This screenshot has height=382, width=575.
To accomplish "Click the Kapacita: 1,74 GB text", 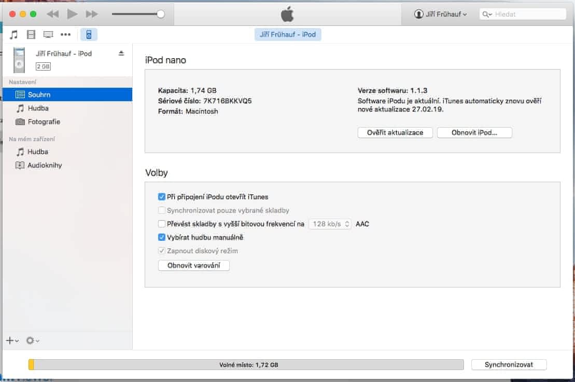I will pyautogui.click(x=187, y=90).
